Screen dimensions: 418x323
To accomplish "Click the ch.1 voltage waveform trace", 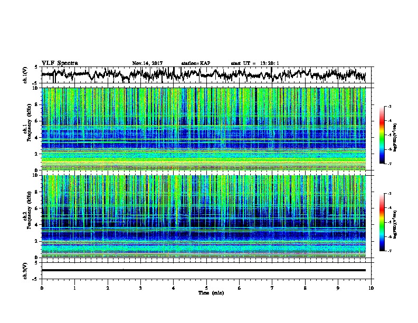I will tap(203, 75).
